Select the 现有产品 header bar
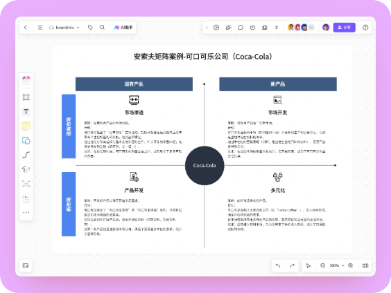This screenshot has height=293, width=391. pos(134,84)
